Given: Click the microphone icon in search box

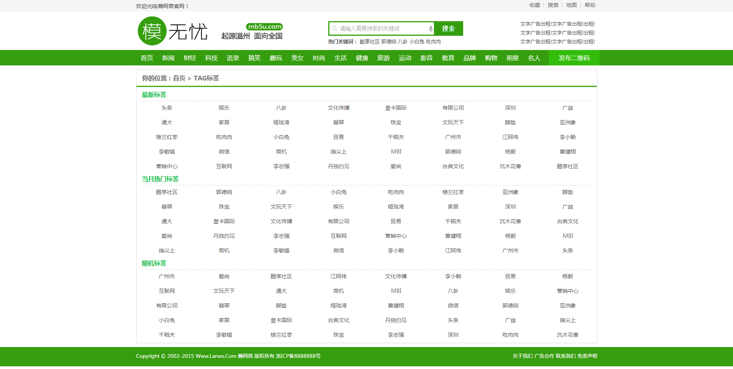Looking at the screenshot, I should click(430, 29).
